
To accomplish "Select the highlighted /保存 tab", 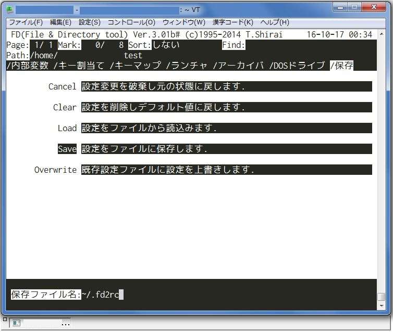I will click(341, 66).
